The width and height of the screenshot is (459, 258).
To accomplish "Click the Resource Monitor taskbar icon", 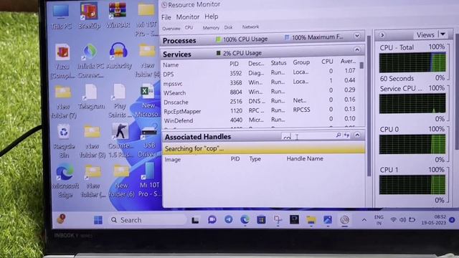I will click(344, 219).
